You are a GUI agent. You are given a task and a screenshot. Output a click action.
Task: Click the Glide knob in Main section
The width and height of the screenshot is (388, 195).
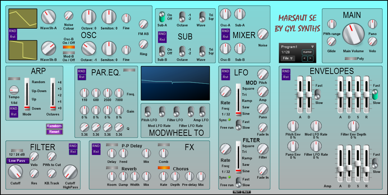point(331,42)
